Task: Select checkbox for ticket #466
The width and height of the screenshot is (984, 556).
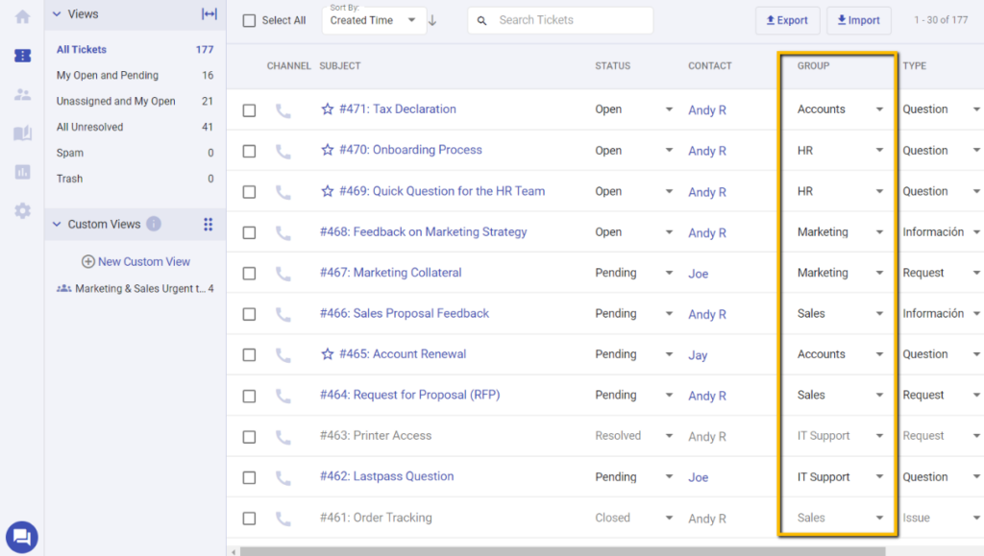Action: (249, 314)
